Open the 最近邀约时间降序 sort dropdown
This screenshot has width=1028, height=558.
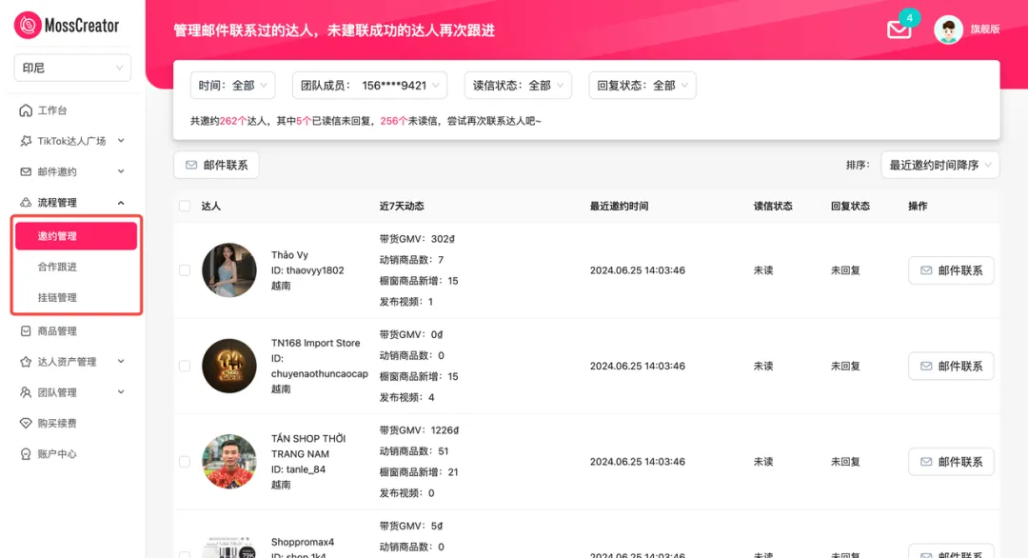(940, 166)
